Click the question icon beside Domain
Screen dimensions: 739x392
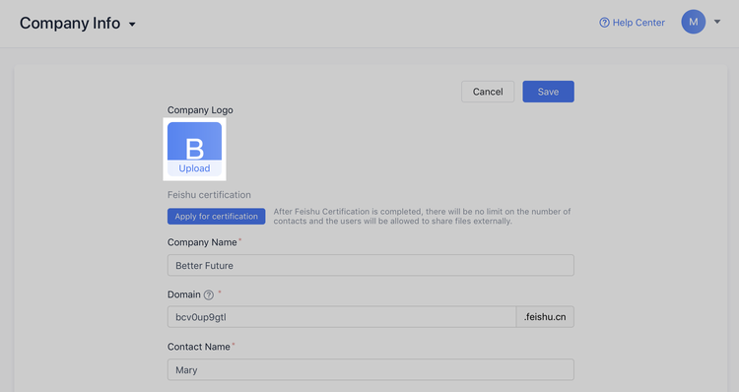[x=208, y=294]
